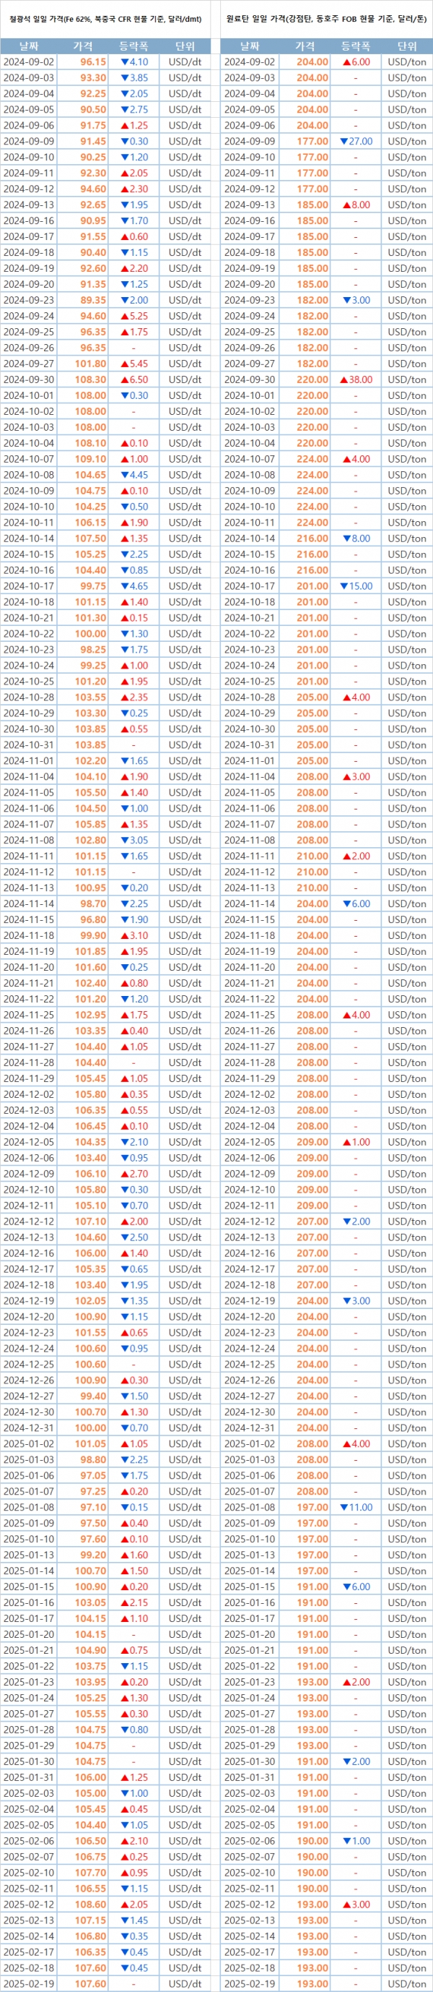Select the up arrow next to 6.50
Viewport: 433px width, 1992px height.
124,379
